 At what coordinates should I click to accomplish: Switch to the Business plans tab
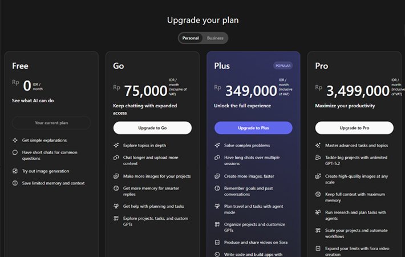215,38
